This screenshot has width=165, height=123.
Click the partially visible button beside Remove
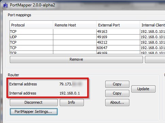[155, 59]
